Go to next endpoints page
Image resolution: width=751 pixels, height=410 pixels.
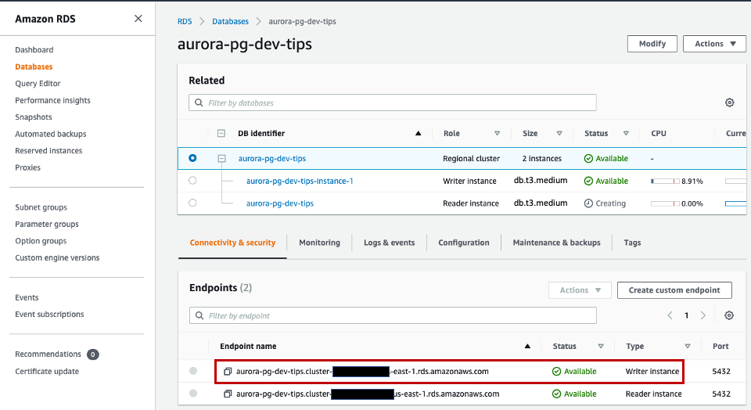703,315
